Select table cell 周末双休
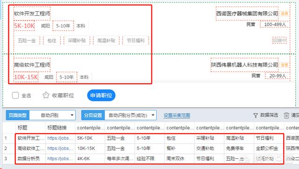Image resolution: width=299 pixels, height=169 pixels. (x=175, y=159)
